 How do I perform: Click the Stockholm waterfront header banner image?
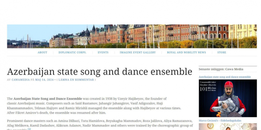pos(132,36)
